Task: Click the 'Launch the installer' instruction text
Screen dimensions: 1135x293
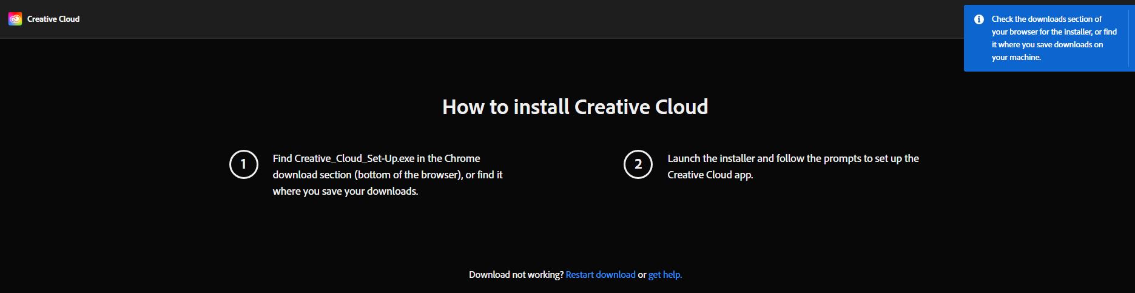Action: click(793, 167)
